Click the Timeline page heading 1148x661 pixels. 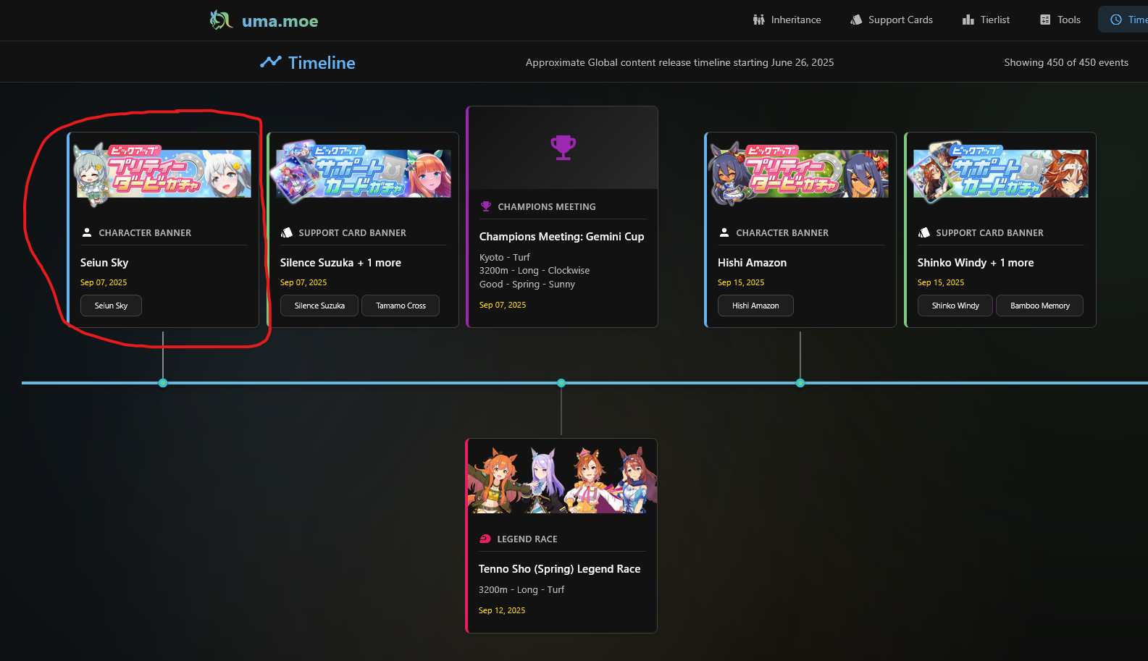322,63
